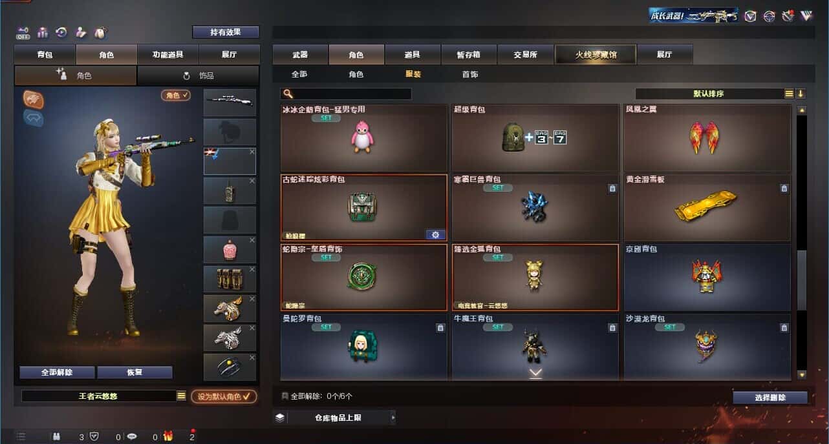The image size is (829, 444).
Task: Expand the 仓库物品上限 panel arrow
Action: coord(393,418)
